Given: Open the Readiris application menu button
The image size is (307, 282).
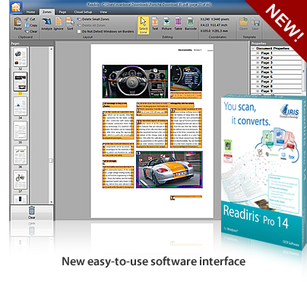Looking at the screenshot, I should click(17, 8).
